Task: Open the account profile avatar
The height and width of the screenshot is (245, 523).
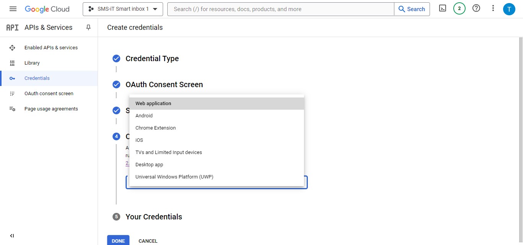Action: click(509, 8)
